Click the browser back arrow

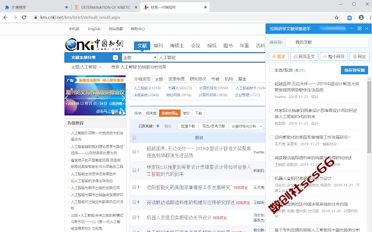6,17
